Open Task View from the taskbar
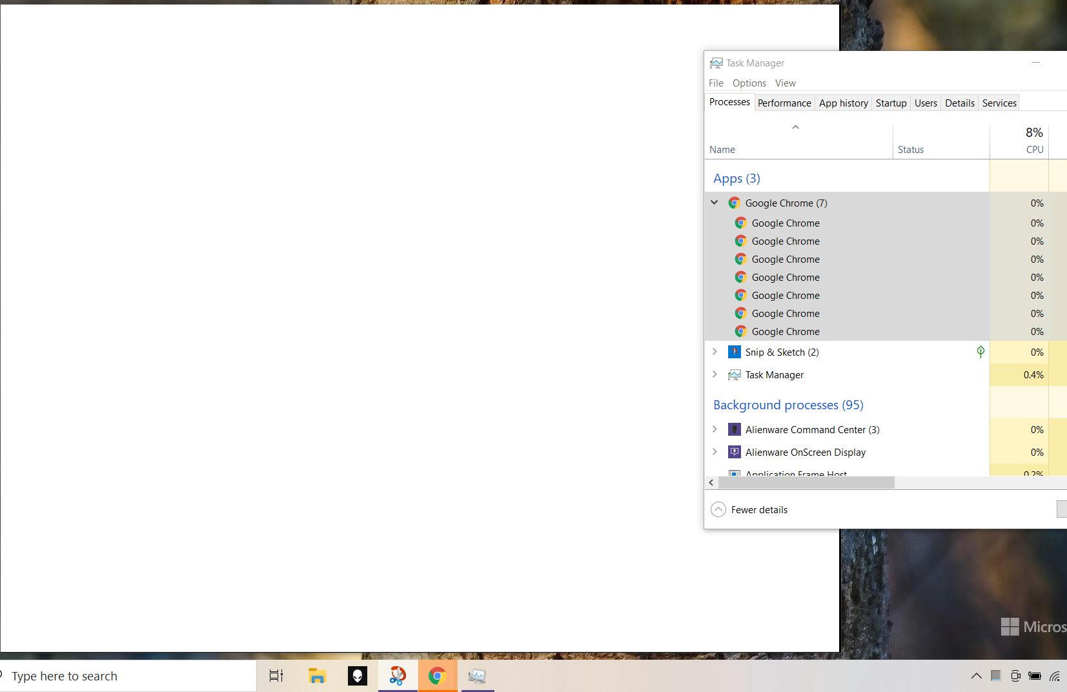Image resolution: width=1067 pixels, height=692 pixels. click(276, 676)
